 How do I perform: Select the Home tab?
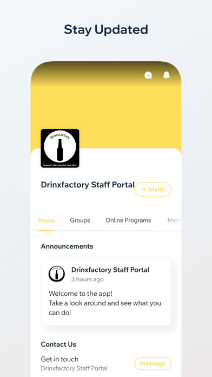click(x=47, y=220)
